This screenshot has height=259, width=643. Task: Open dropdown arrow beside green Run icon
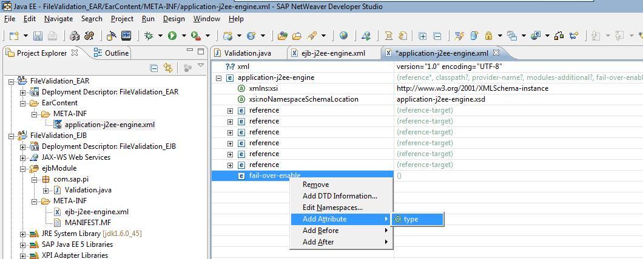[184, 36]
